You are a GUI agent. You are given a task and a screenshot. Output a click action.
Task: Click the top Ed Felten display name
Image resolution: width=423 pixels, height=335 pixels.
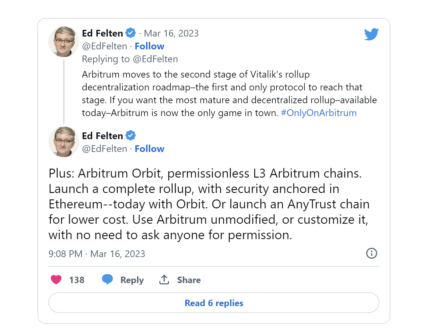(103, 33)
